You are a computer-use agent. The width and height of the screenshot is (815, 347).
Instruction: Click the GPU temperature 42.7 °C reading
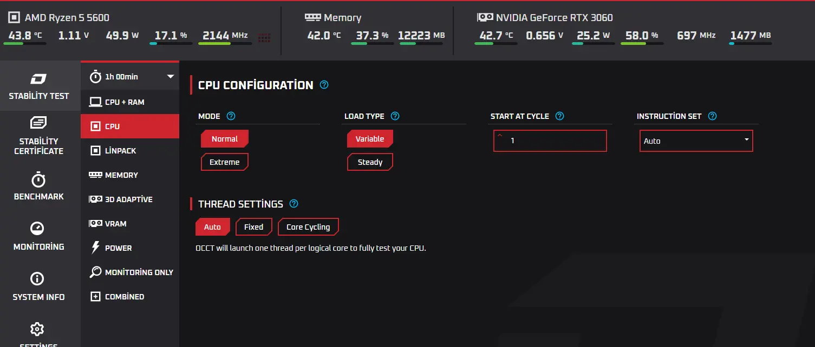point(497,36)
